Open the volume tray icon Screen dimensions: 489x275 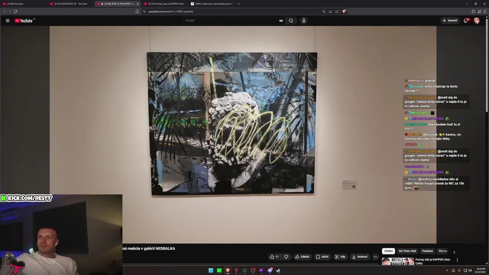click(470, 270)
